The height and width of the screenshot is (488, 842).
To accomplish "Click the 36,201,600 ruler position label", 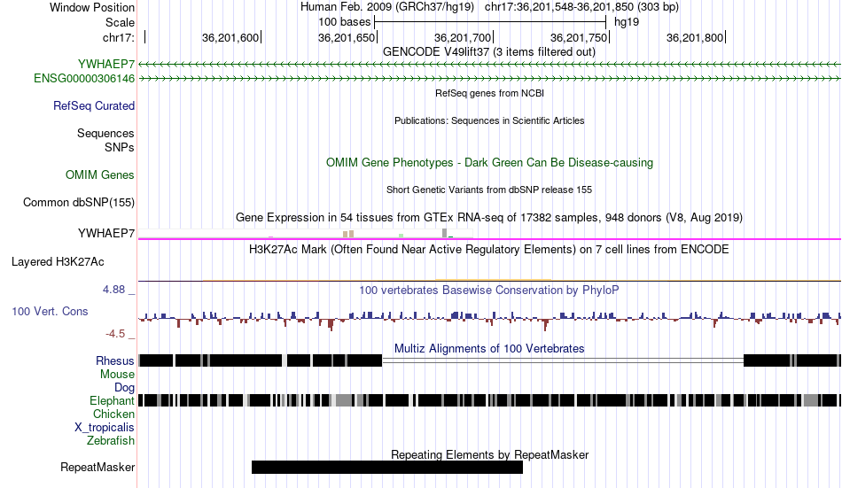I will click(x=230, y=37).
